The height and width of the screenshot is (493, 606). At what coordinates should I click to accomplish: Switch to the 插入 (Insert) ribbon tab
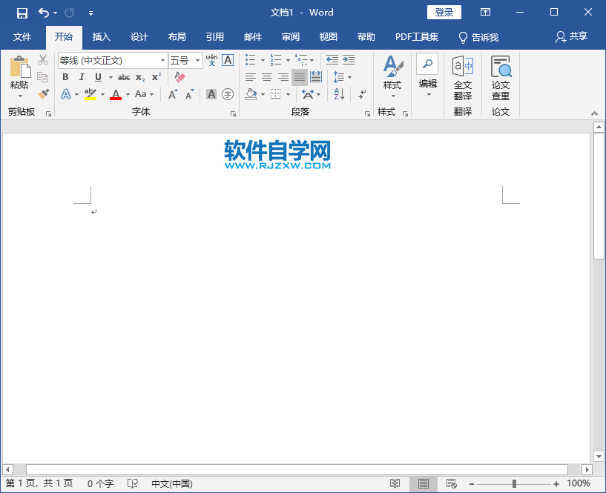[101, 37]
